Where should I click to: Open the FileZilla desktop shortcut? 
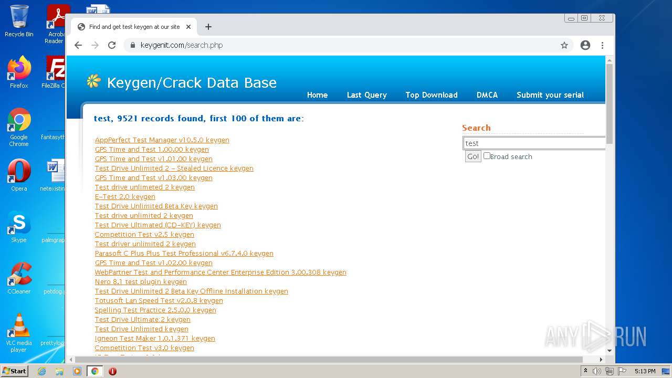pyautogui.click(x=54, y=72)
